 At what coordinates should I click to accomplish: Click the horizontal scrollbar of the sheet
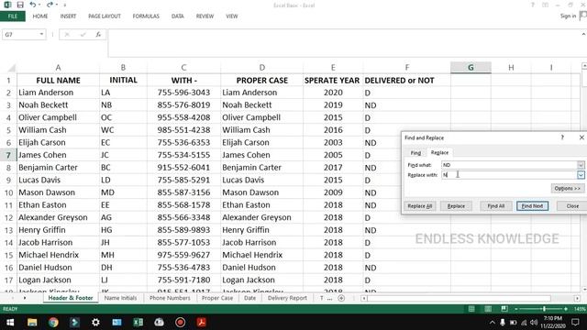click(459, 298)
